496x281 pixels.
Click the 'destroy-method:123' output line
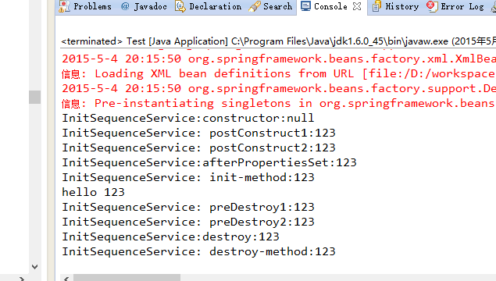pyautogui.click(x=198, y=251)
